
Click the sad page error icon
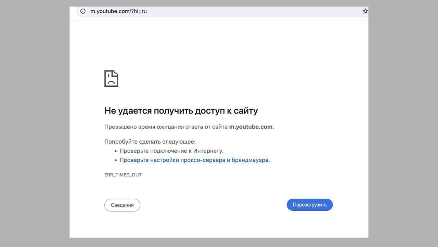click(x=111, y=78)
